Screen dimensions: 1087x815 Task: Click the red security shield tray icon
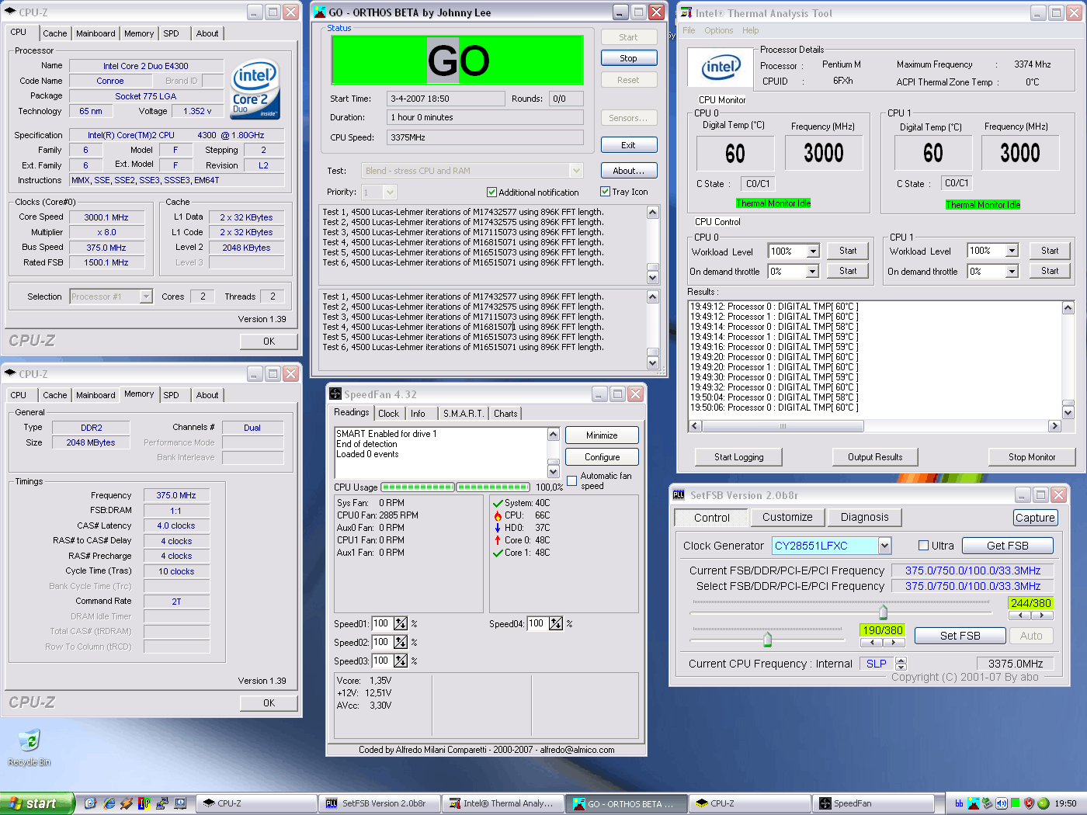(1030, 803)
